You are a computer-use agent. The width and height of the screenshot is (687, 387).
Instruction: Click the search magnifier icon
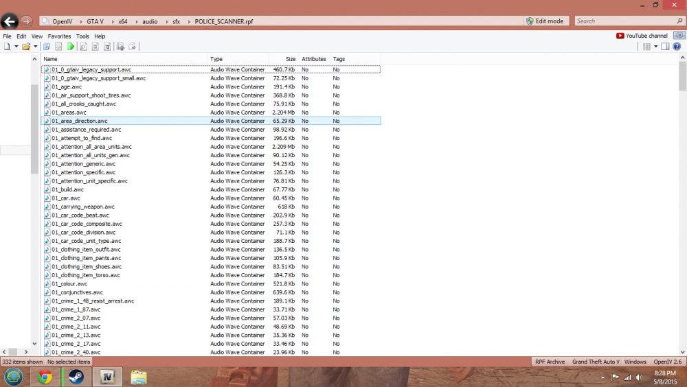[679, 21]
